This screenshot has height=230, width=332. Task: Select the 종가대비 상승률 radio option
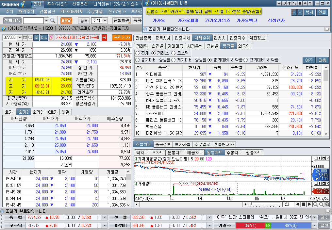[x=138, y=60]
